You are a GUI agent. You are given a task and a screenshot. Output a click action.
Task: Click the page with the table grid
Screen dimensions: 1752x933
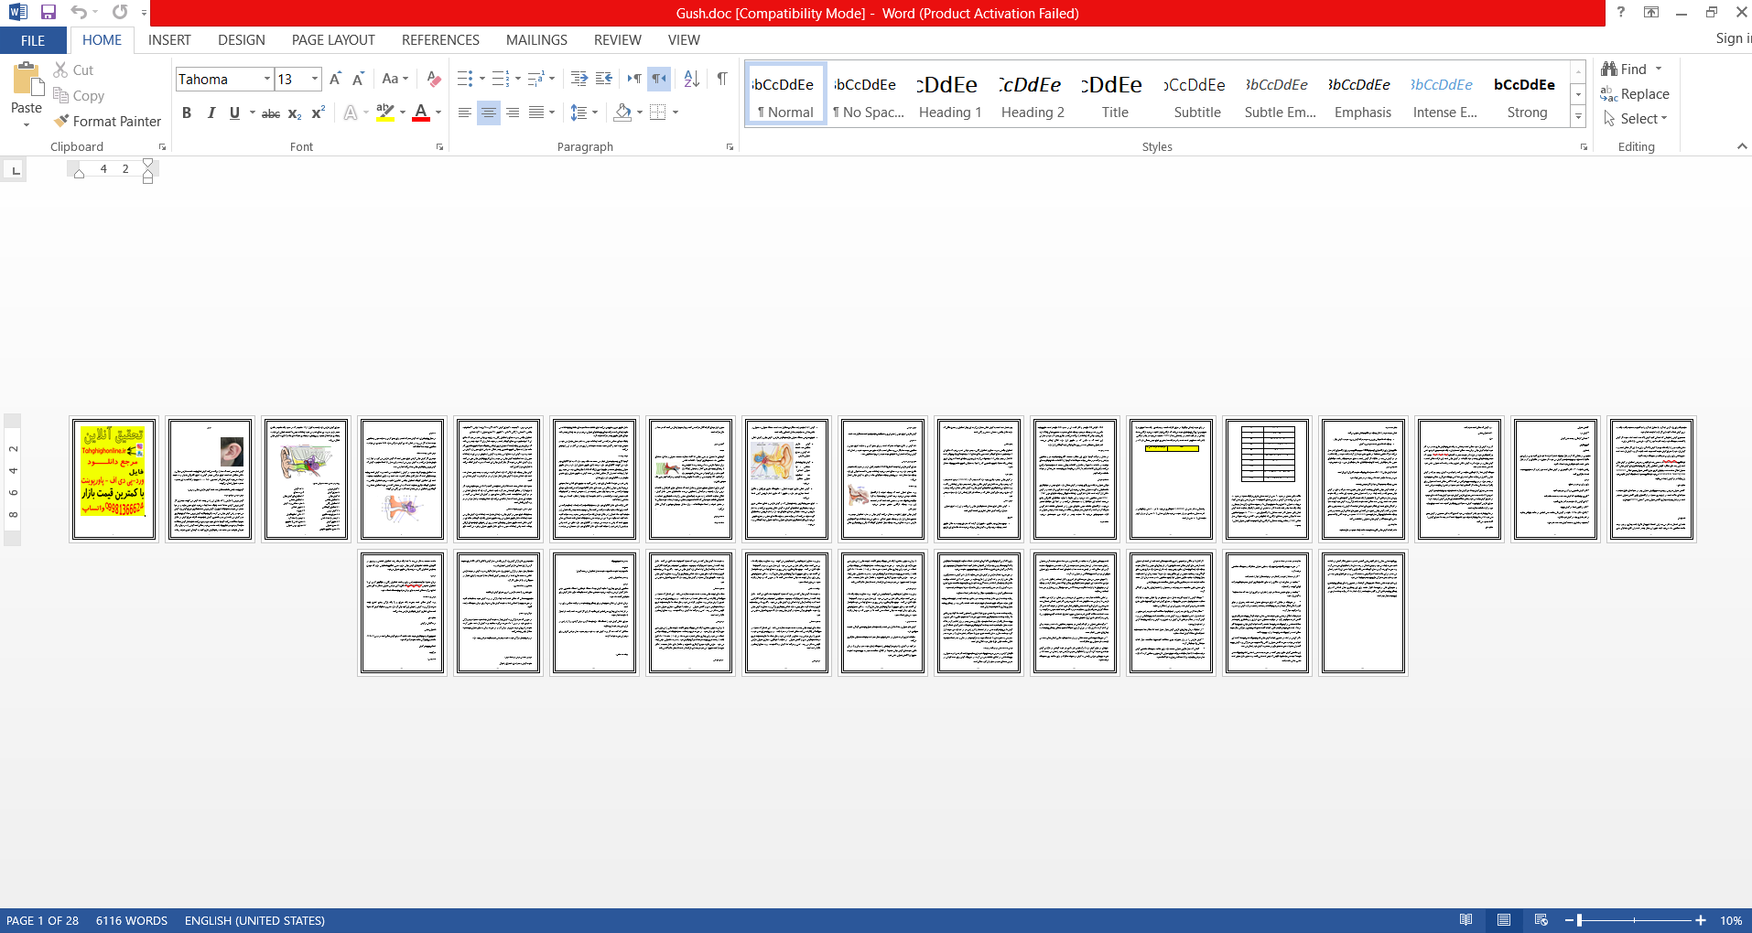1267,479
